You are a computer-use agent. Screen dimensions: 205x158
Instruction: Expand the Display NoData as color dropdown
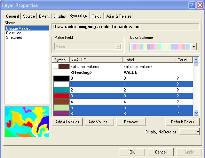198,132
